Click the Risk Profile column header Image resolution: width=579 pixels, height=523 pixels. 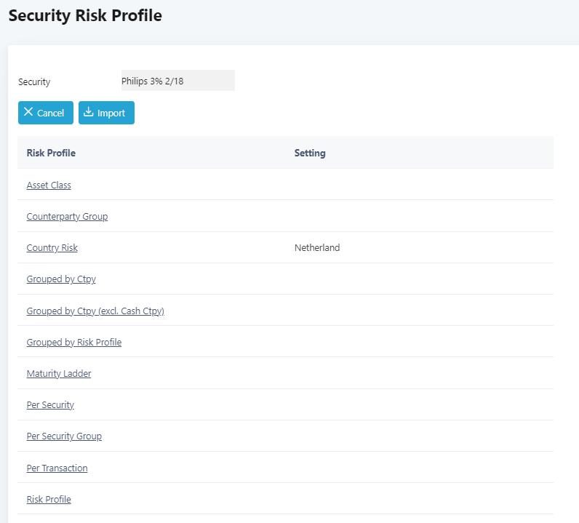(x=51, y=153)
